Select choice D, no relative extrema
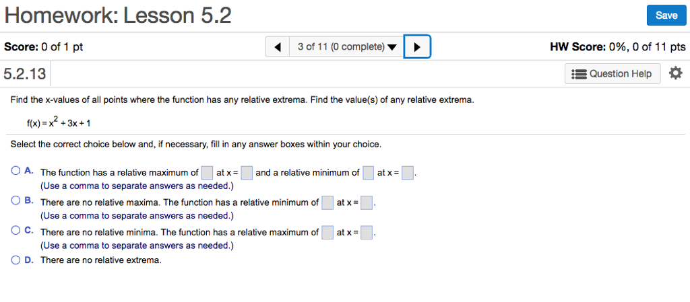This screenshot has width=690, height=302. click(x=15, y=260)
